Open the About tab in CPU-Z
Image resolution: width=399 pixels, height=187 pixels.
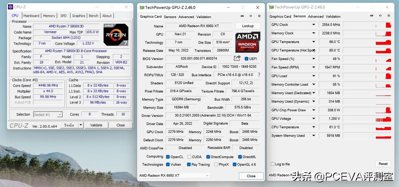click(107, 16)
